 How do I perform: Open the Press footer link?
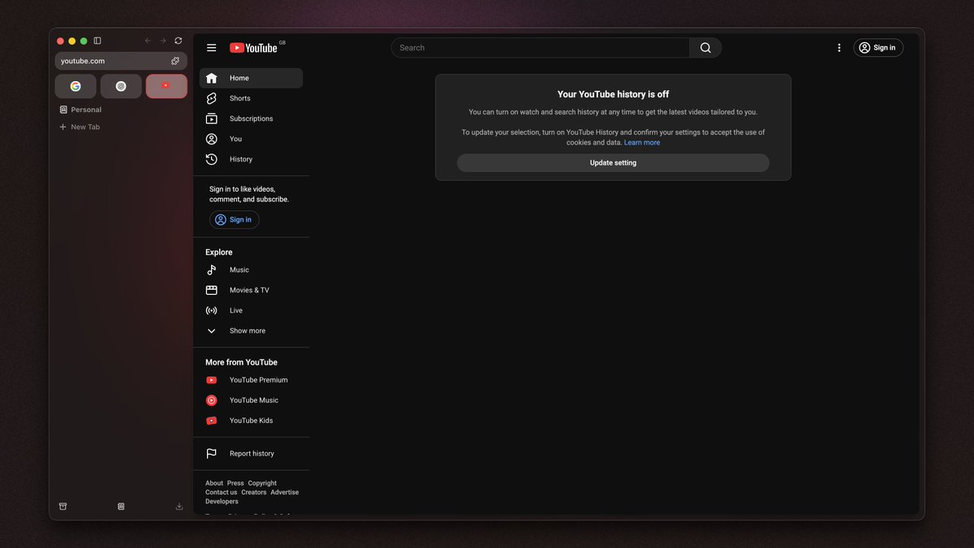tap(235, 483)
